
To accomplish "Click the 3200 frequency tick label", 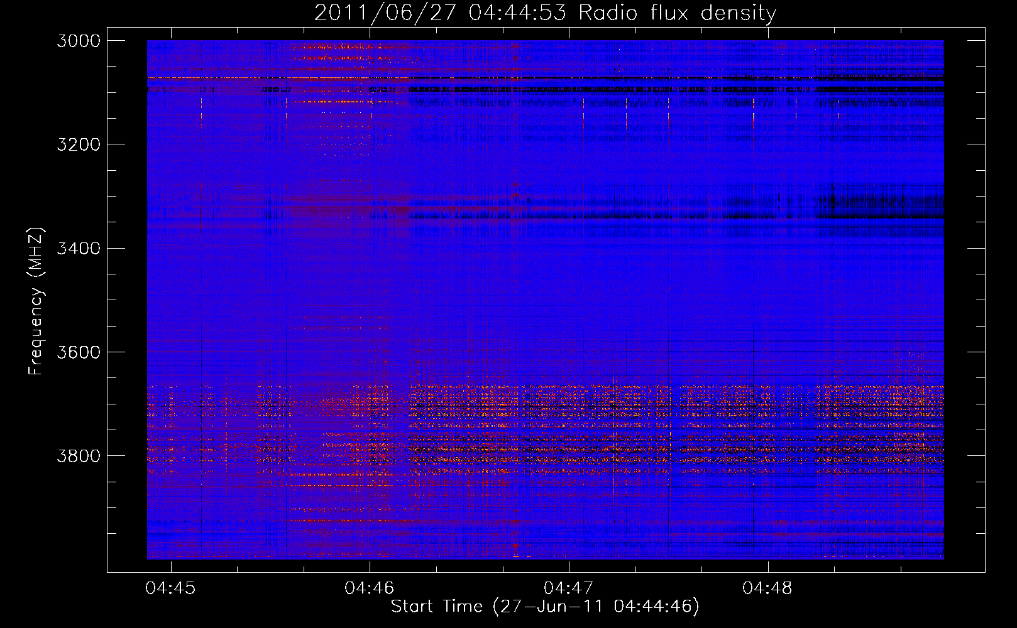I will pyautogui.click(x=79, y=144).
